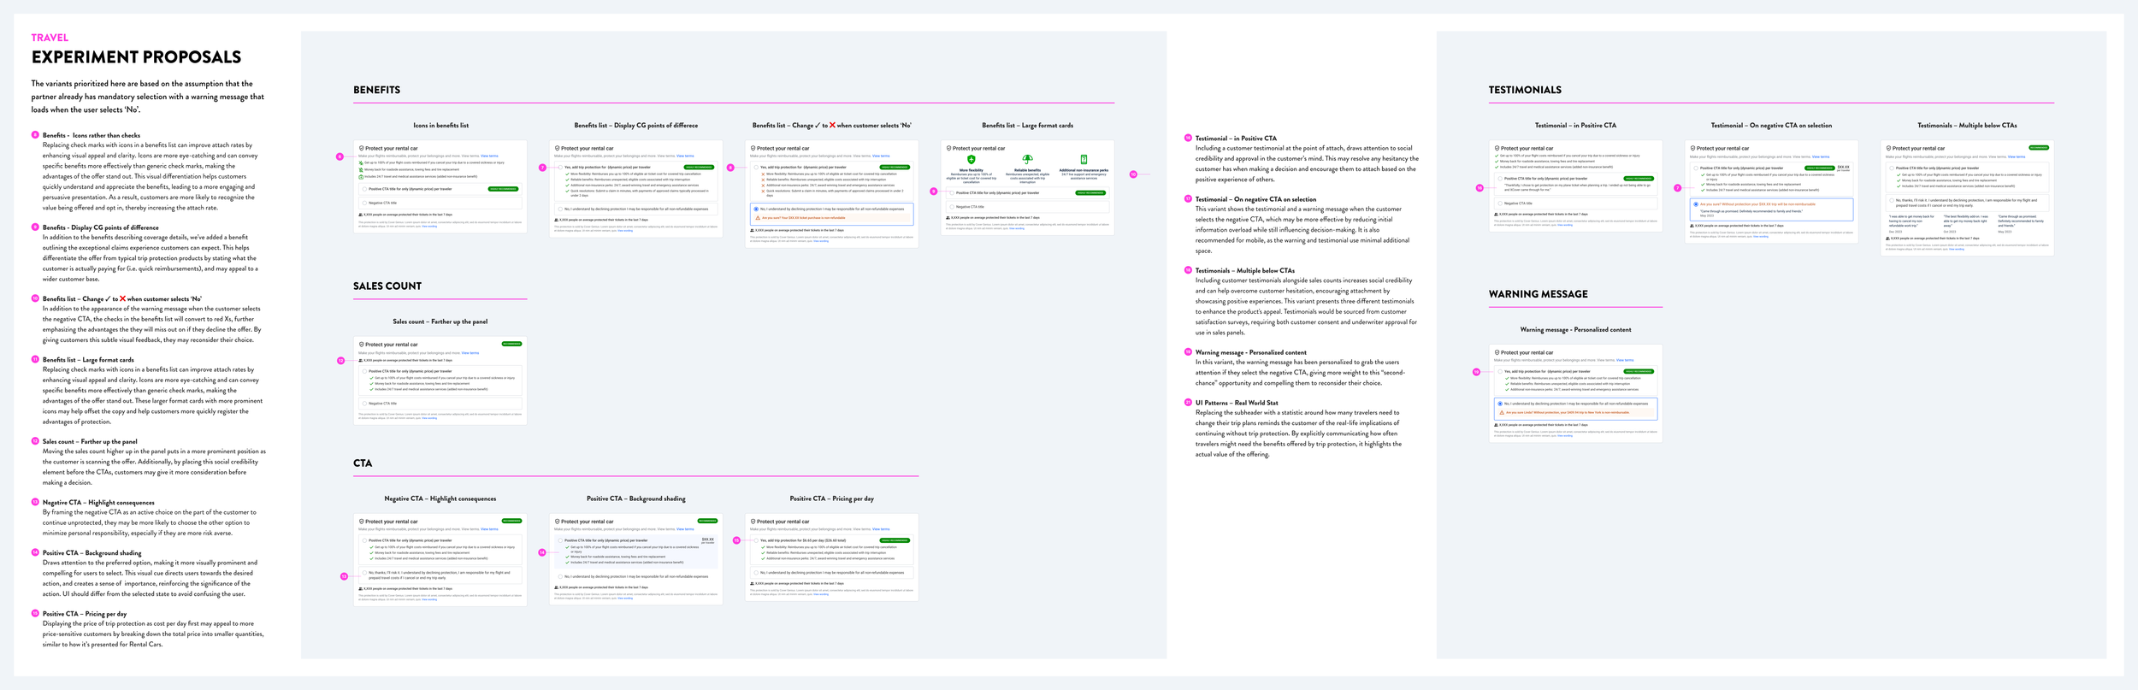The width and height of the screenshot is (2138, 690).
Task: Click the shield icon in 'Warning message – Personalized content' mockup
Action: click(1497, 352)
